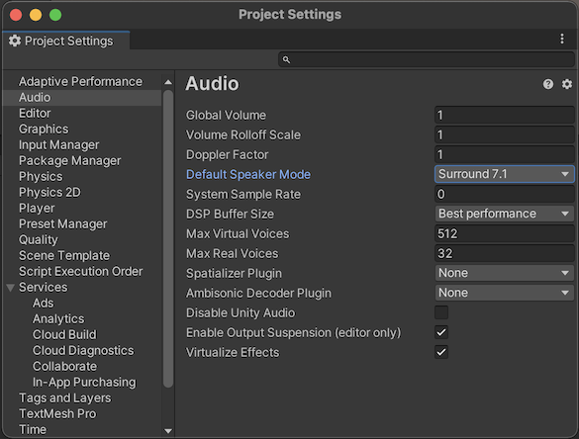Open Input Manager settings
Image resolution: width=579 pixels, height=439 pixels.
[x=59, y=144]
